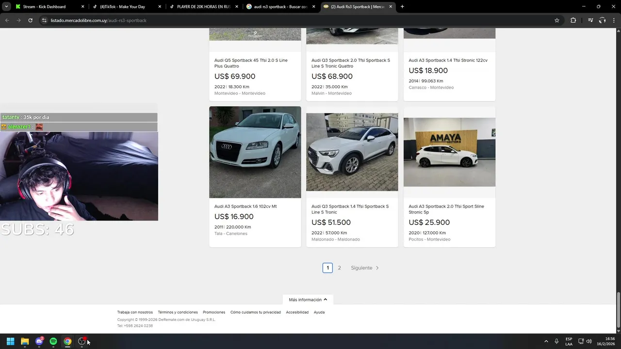Click the white Audi Q3 Sportback photo
This screenshot has width=621, height=349.
(352, 152)
